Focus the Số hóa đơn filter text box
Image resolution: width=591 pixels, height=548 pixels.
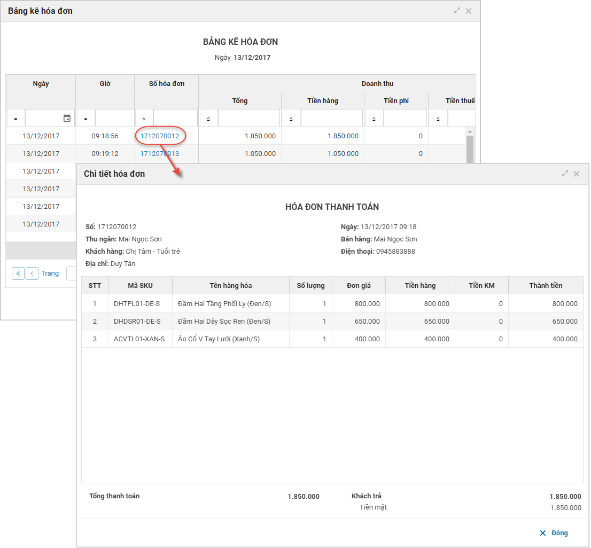tap(175, 118)
